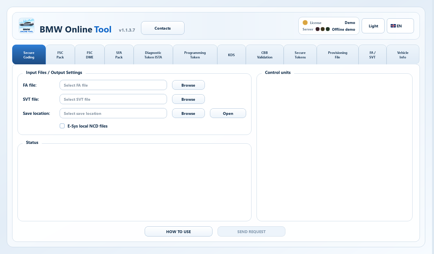Viewport: 434px width, 254px height.
Task: Open the FSC Pack tab
Action: point(60,55)
